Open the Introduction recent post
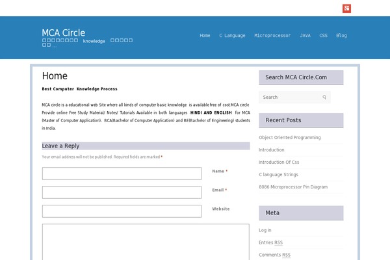This screenshot has width=390, height=260. (271, 149)
